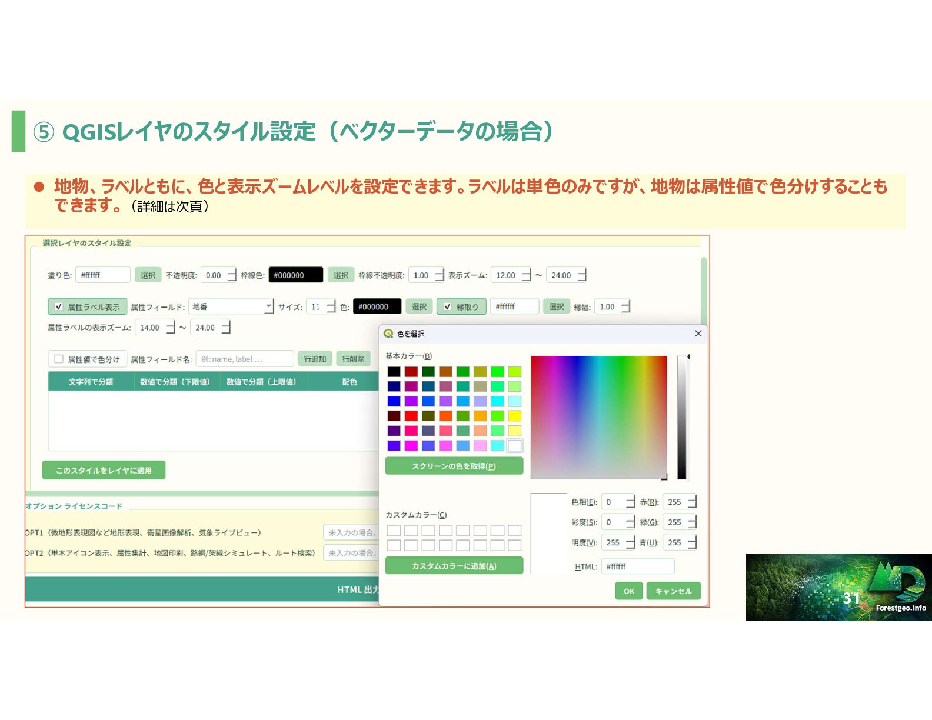Click the キャンセル button in the color dialog

point(673,591)
